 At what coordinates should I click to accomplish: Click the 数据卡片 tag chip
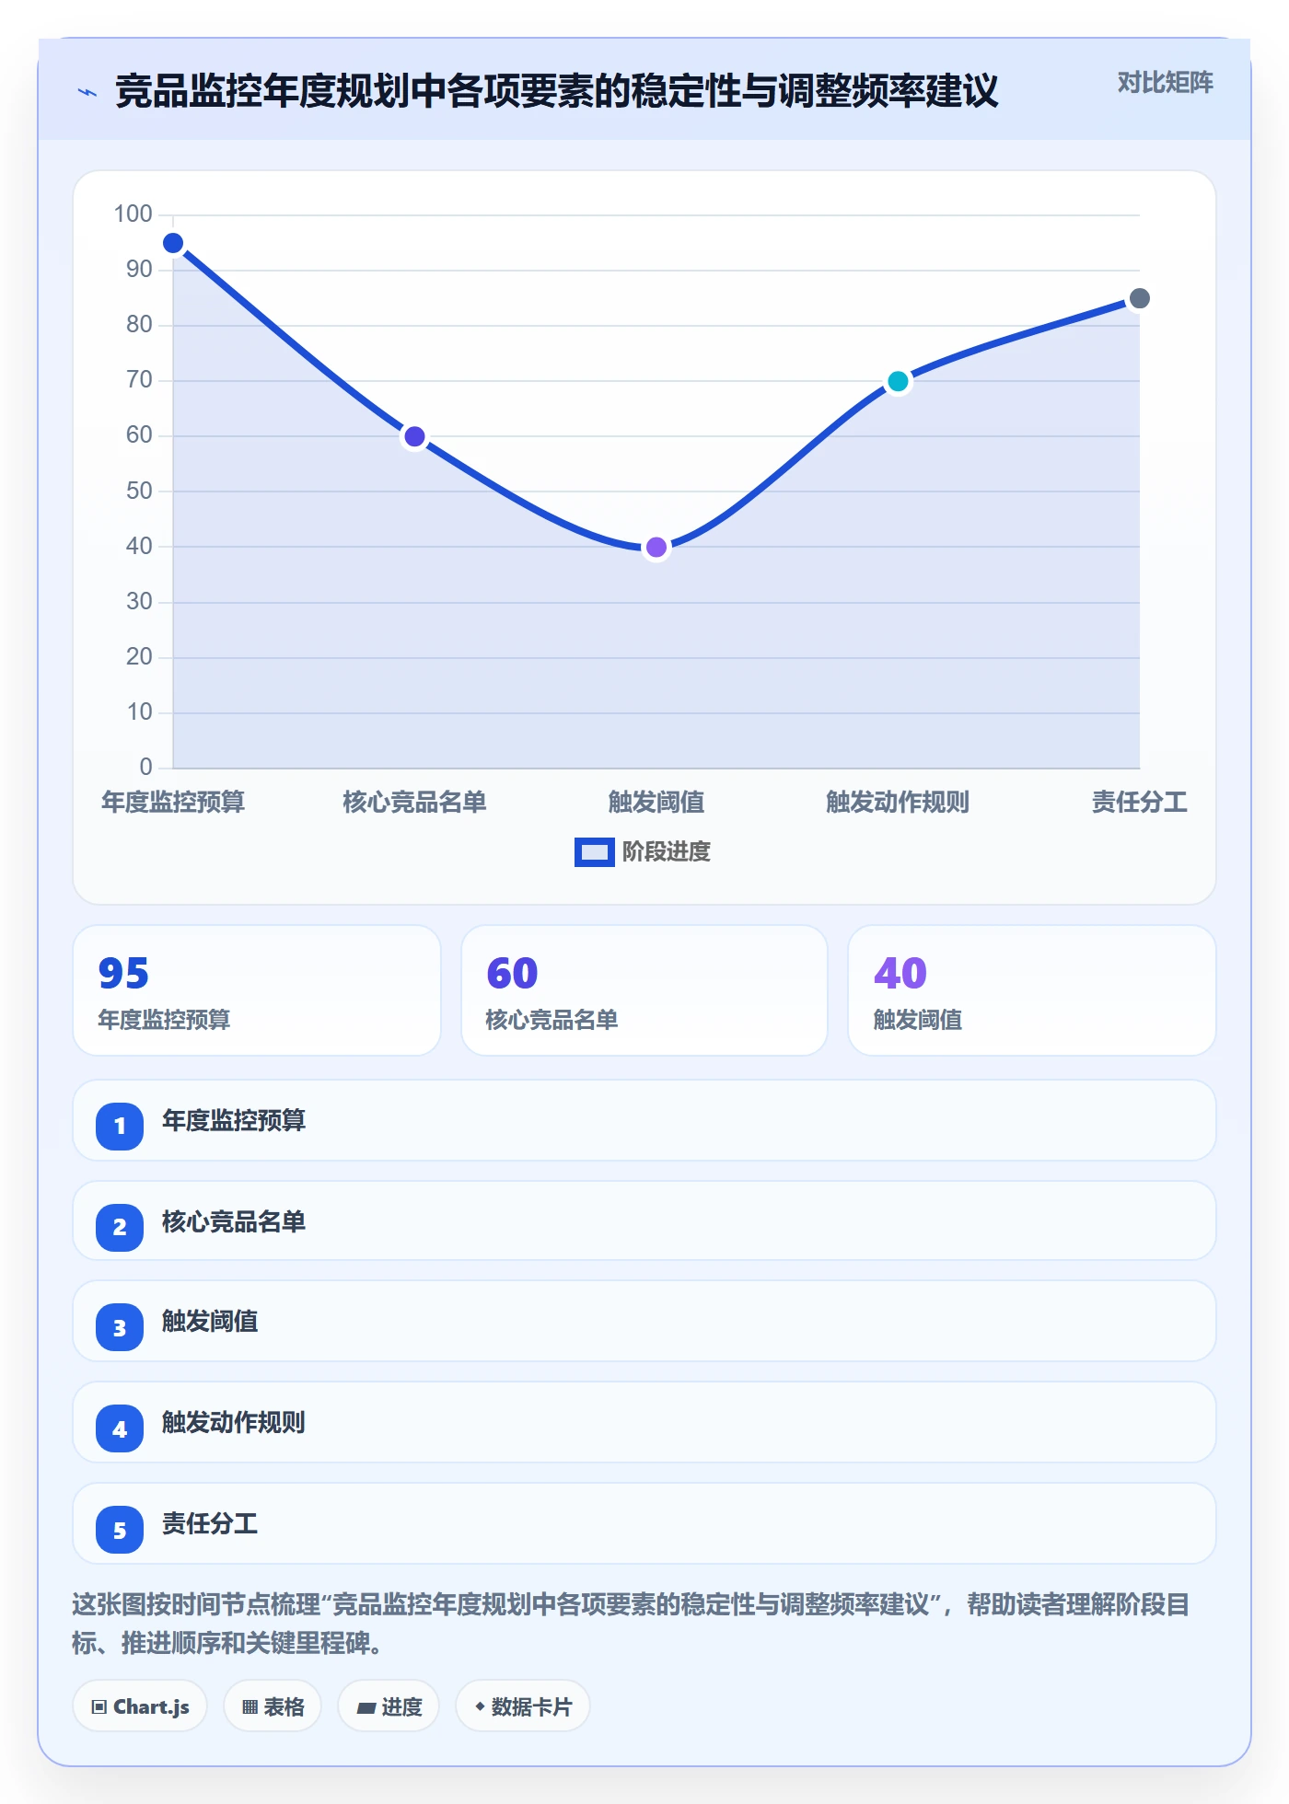523,1706
